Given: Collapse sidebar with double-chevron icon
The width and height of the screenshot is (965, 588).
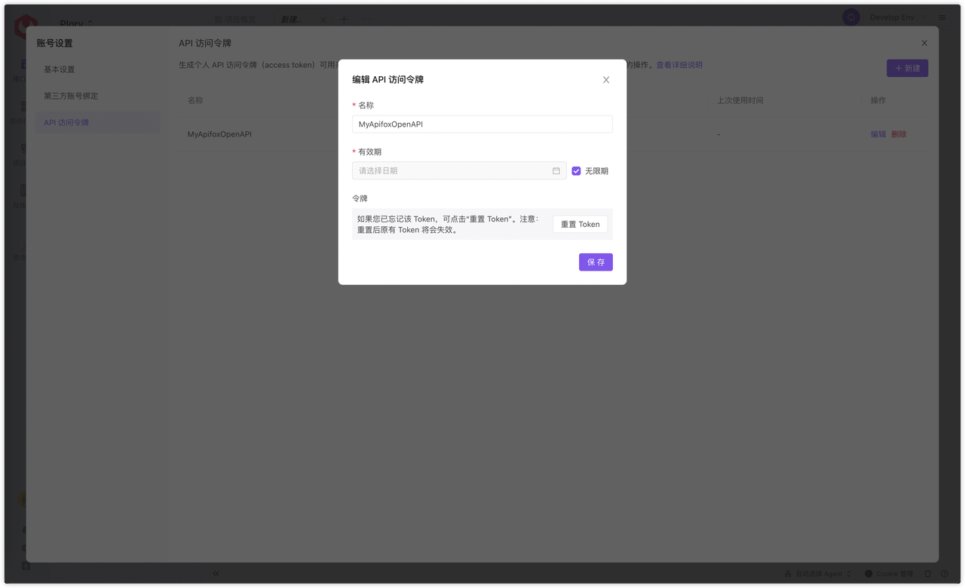Looking at the screenshot, I should [x=216, y=574].
